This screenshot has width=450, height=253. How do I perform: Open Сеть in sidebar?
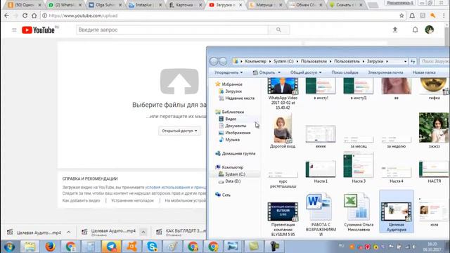[x=223, y=195]
